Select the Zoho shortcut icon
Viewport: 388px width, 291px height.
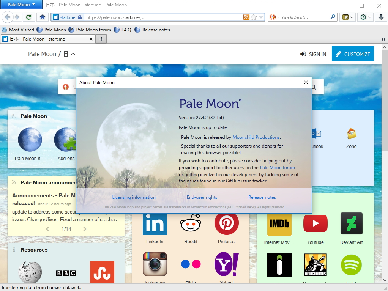point(351,134)
